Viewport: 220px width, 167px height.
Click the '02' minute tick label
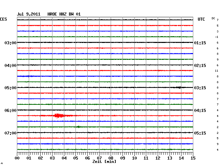pos(40,158)
